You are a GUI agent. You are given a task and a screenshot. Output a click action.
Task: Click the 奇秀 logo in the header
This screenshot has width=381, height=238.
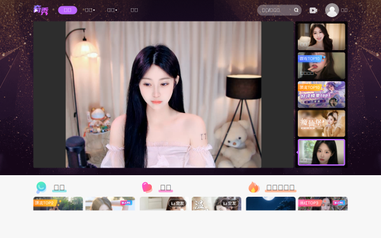click(41, 10)
